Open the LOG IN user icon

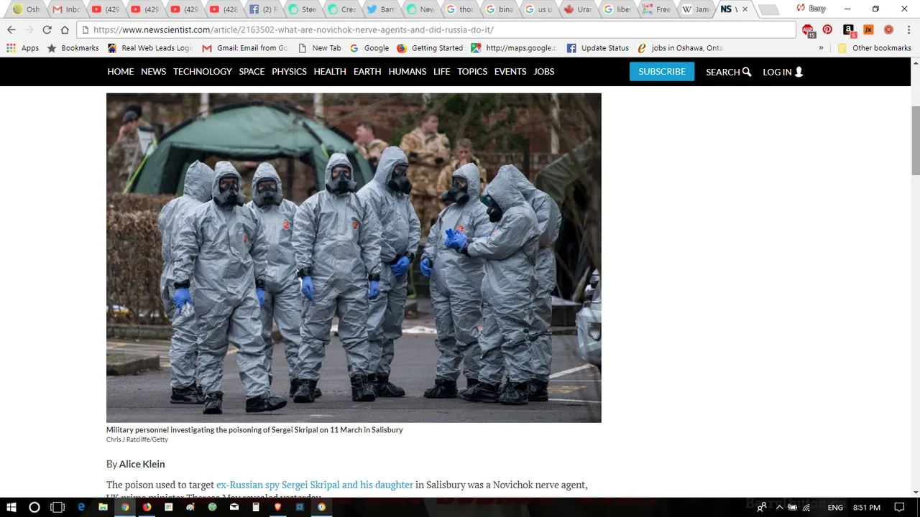pos(799,72)
